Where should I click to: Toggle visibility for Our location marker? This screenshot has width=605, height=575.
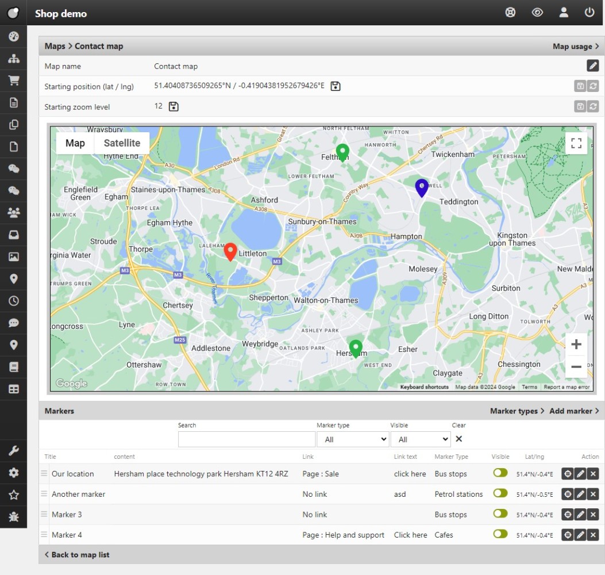(x=500, y=473)
